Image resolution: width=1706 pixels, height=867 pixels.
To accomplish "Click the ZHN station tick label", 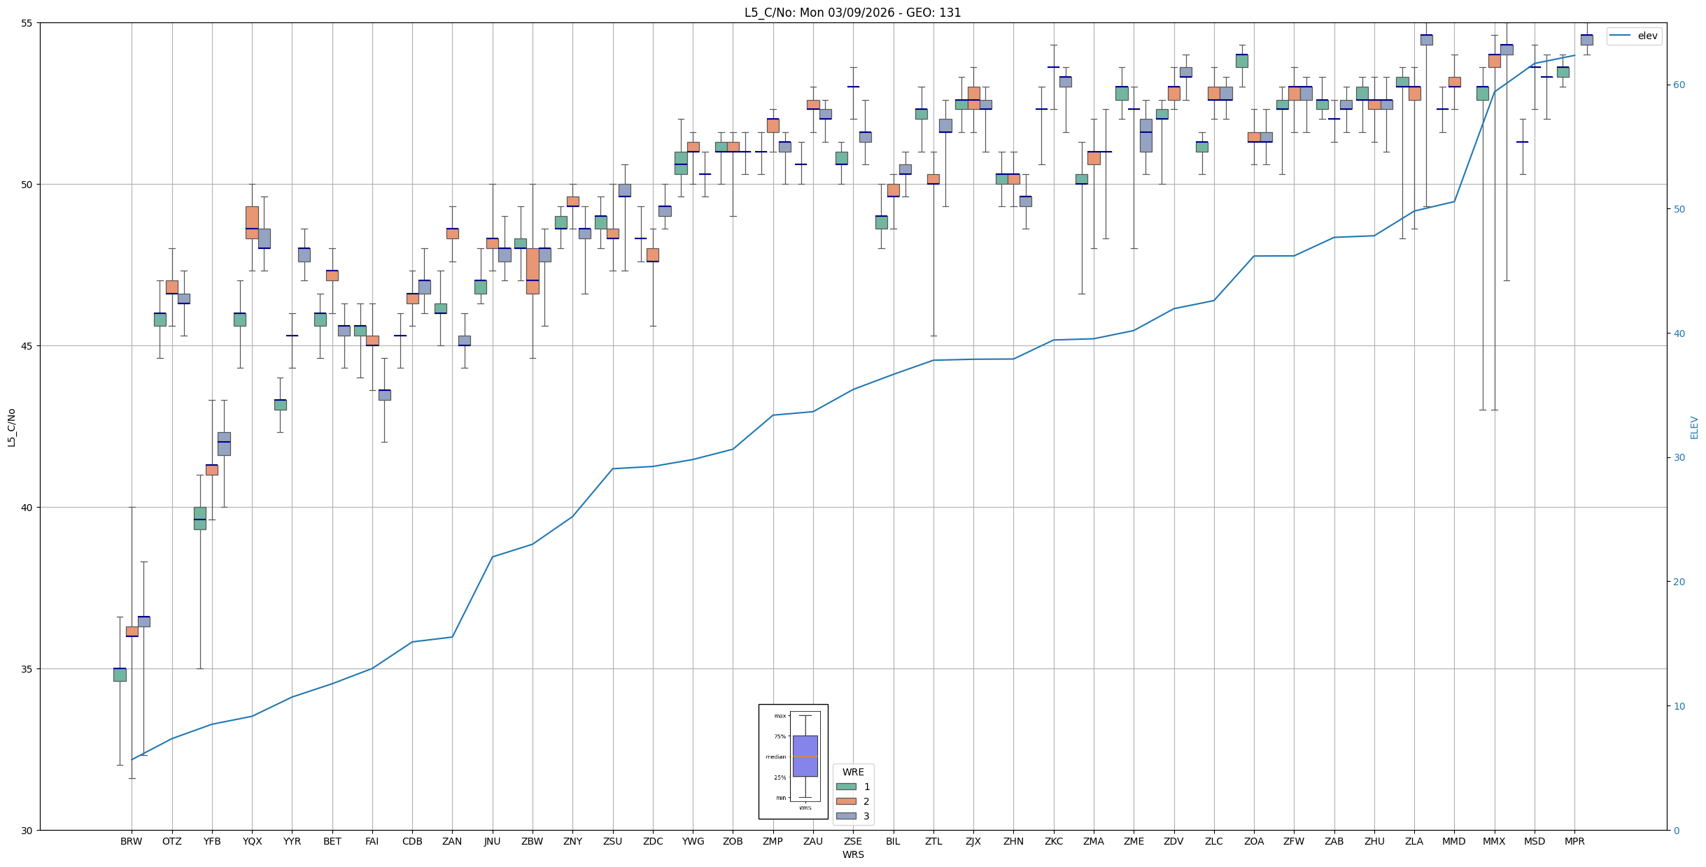I will click(1013, 841).
